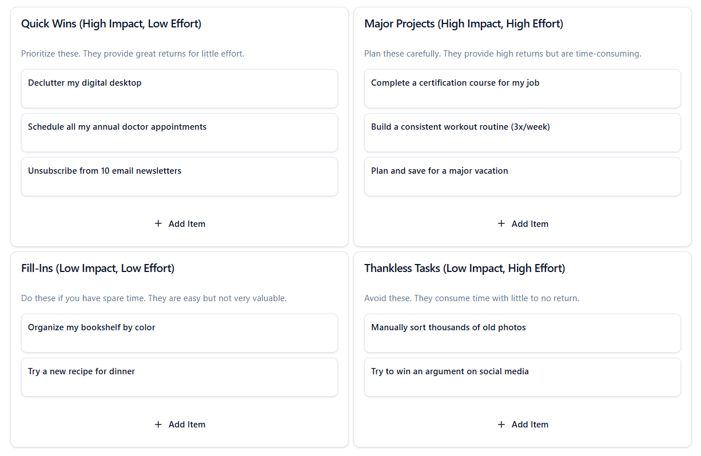The height and width of the screenshot is (456, 701).
Task: Click the plus icon in Fill-Ins
Action: pyautogui.click(x=158, y=424)
